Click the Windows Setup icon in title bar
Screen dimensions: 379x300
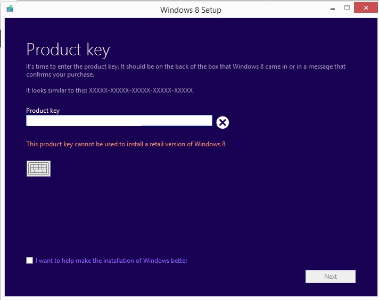(x=10, y=9)
